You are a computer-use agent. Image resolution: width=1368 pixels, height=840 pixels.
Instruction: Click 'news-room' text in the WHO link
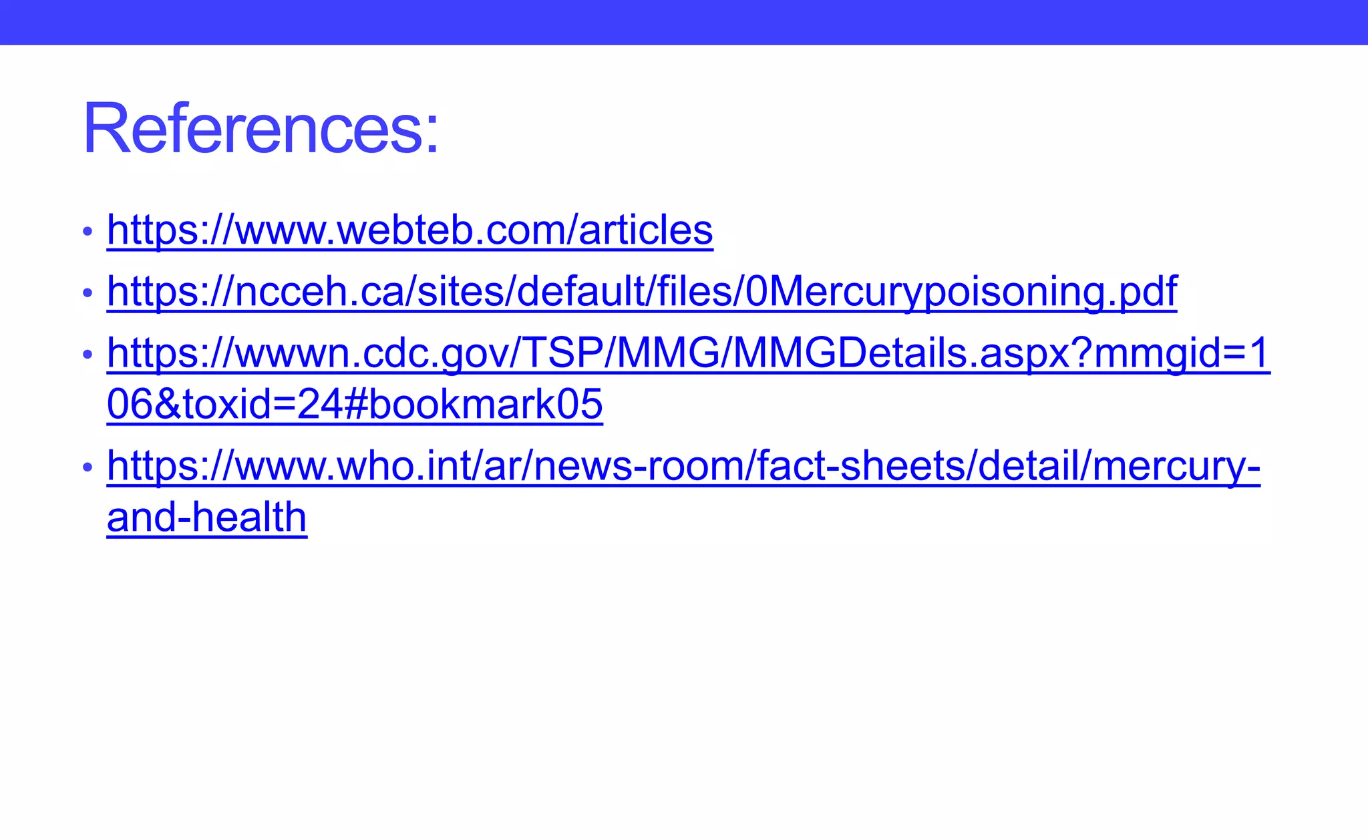coord(641,466)
